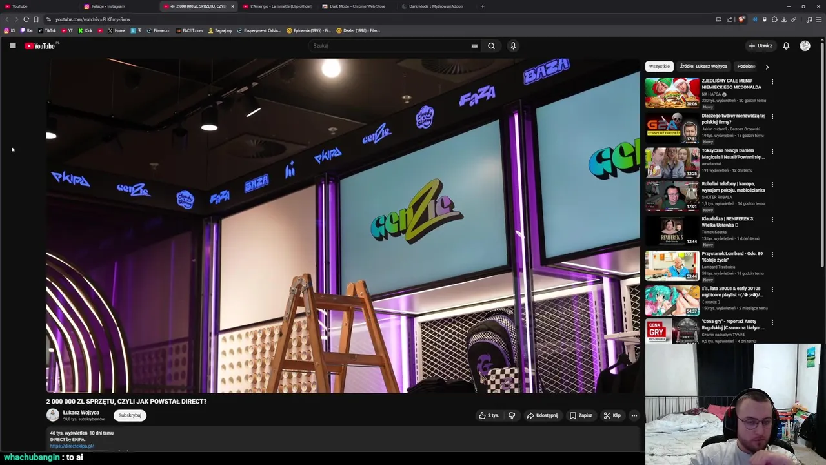Image resolution: width=826 pixels, height=465 pixels.
Task: Switch to Dark Mode Chrome Web Store tab
Action: (357, 6)
